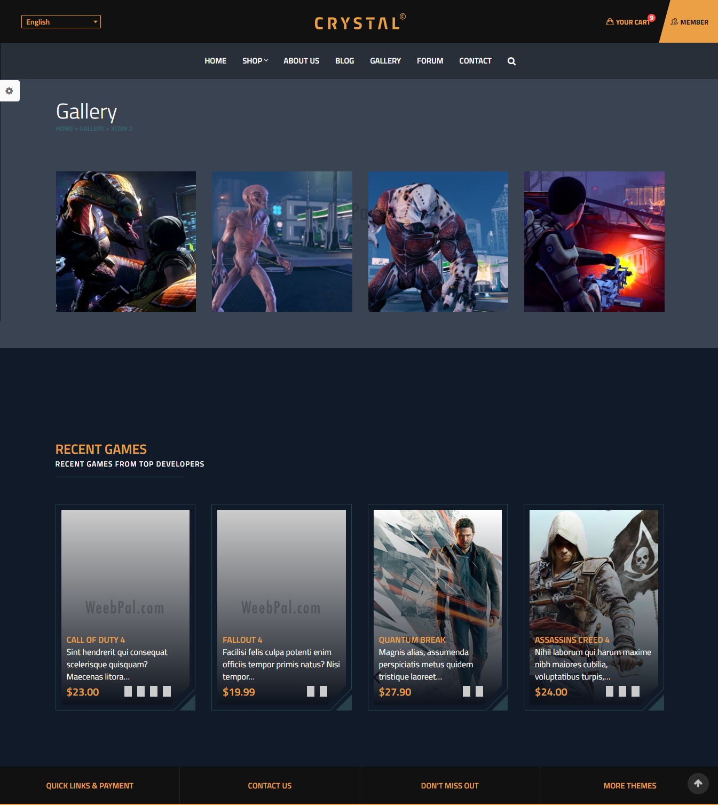The image size is (718, 805).
Task: Click the 'Facilisi felis culpa potenti' description
Action: [x=281, y=665]
